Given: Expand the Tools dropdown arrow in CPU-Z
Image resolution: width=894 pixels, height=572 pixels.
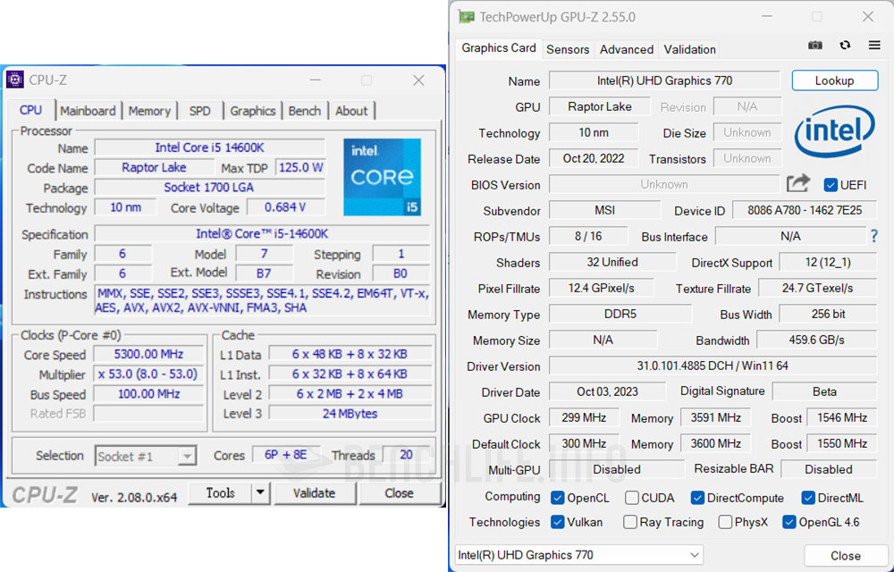Looking at the screenshot, I should click(x=260, y=492).
